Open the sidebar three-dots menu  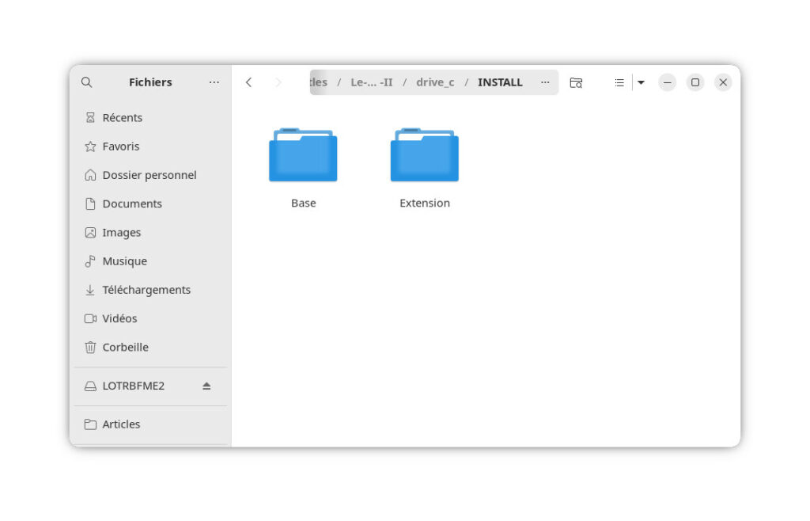click(214, 82)
